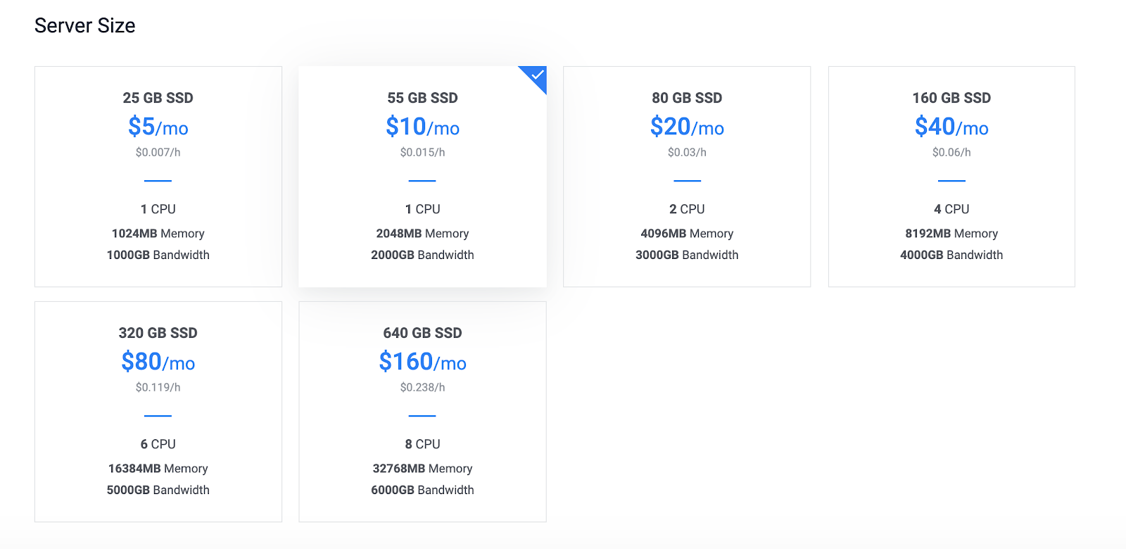Click the 32768MB Memory line
Viewport: 1126px width, 549px height.
pos(422,469)
